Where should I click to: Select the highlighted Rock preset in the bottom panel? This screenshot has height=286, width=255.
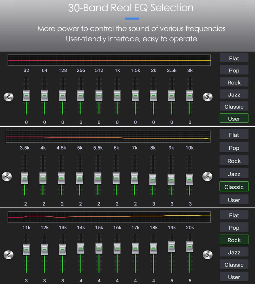tap(234, 240)
